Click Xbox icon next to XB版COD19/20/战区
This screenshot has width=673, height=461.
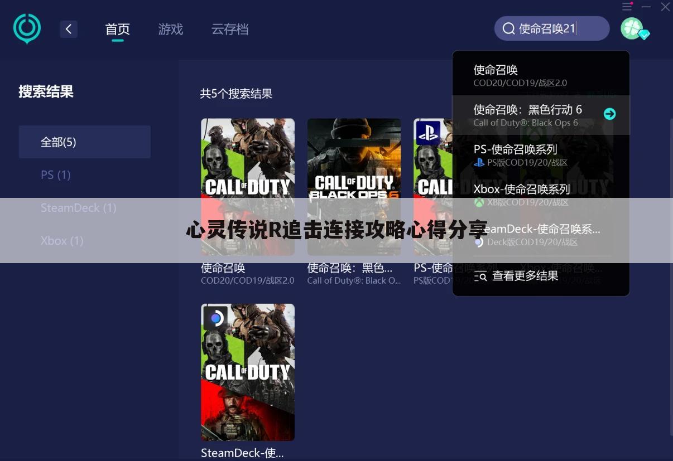479,202
